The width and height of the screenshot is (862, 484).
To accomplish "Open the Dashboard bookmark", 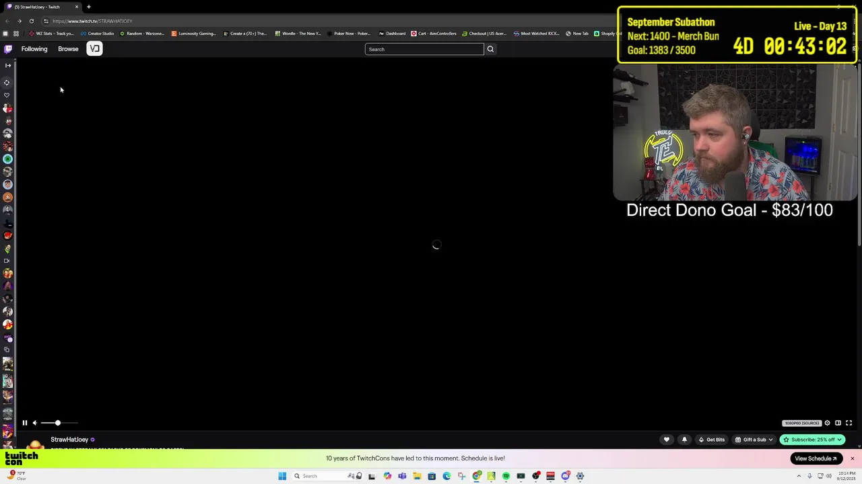I will pos(393,34).
